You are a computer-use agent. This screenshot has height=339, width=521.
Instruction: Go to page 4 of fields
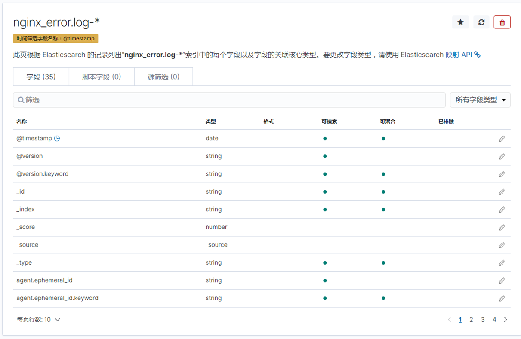point(494,320)
